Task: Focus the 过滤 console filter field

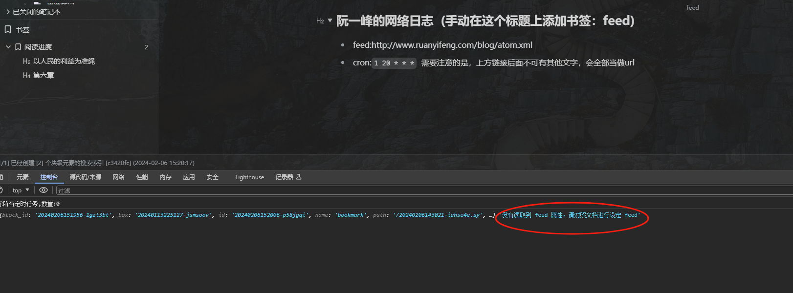Action: (424, 190)
